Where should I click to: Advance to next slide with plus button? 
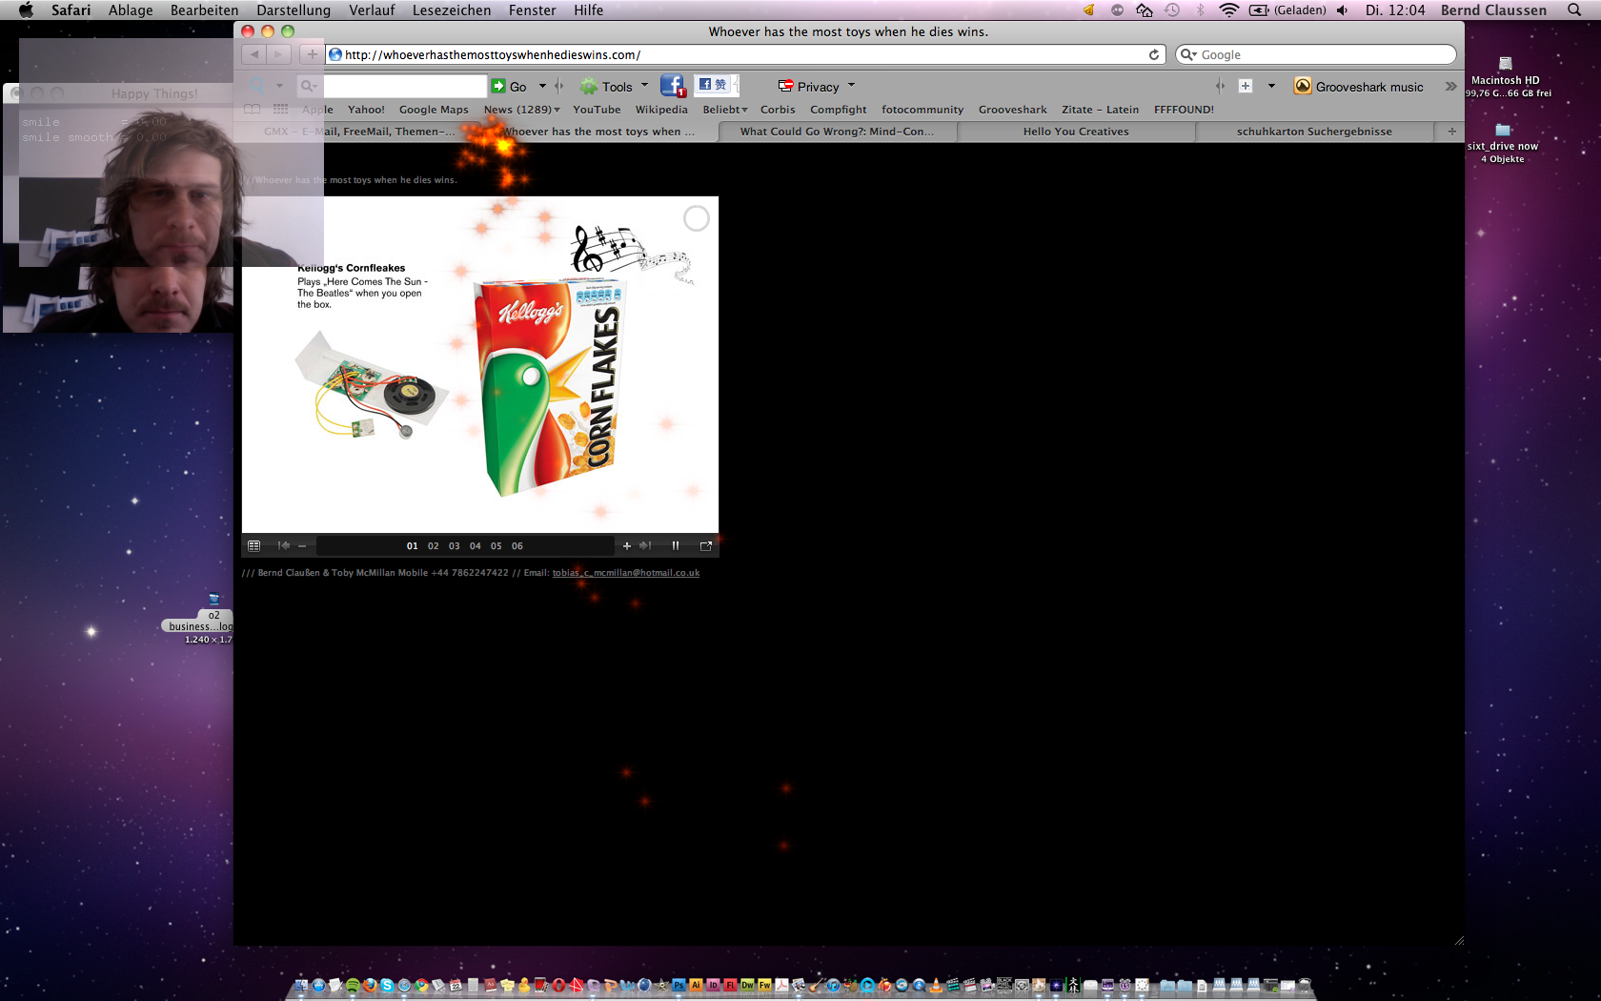point(626,546)
